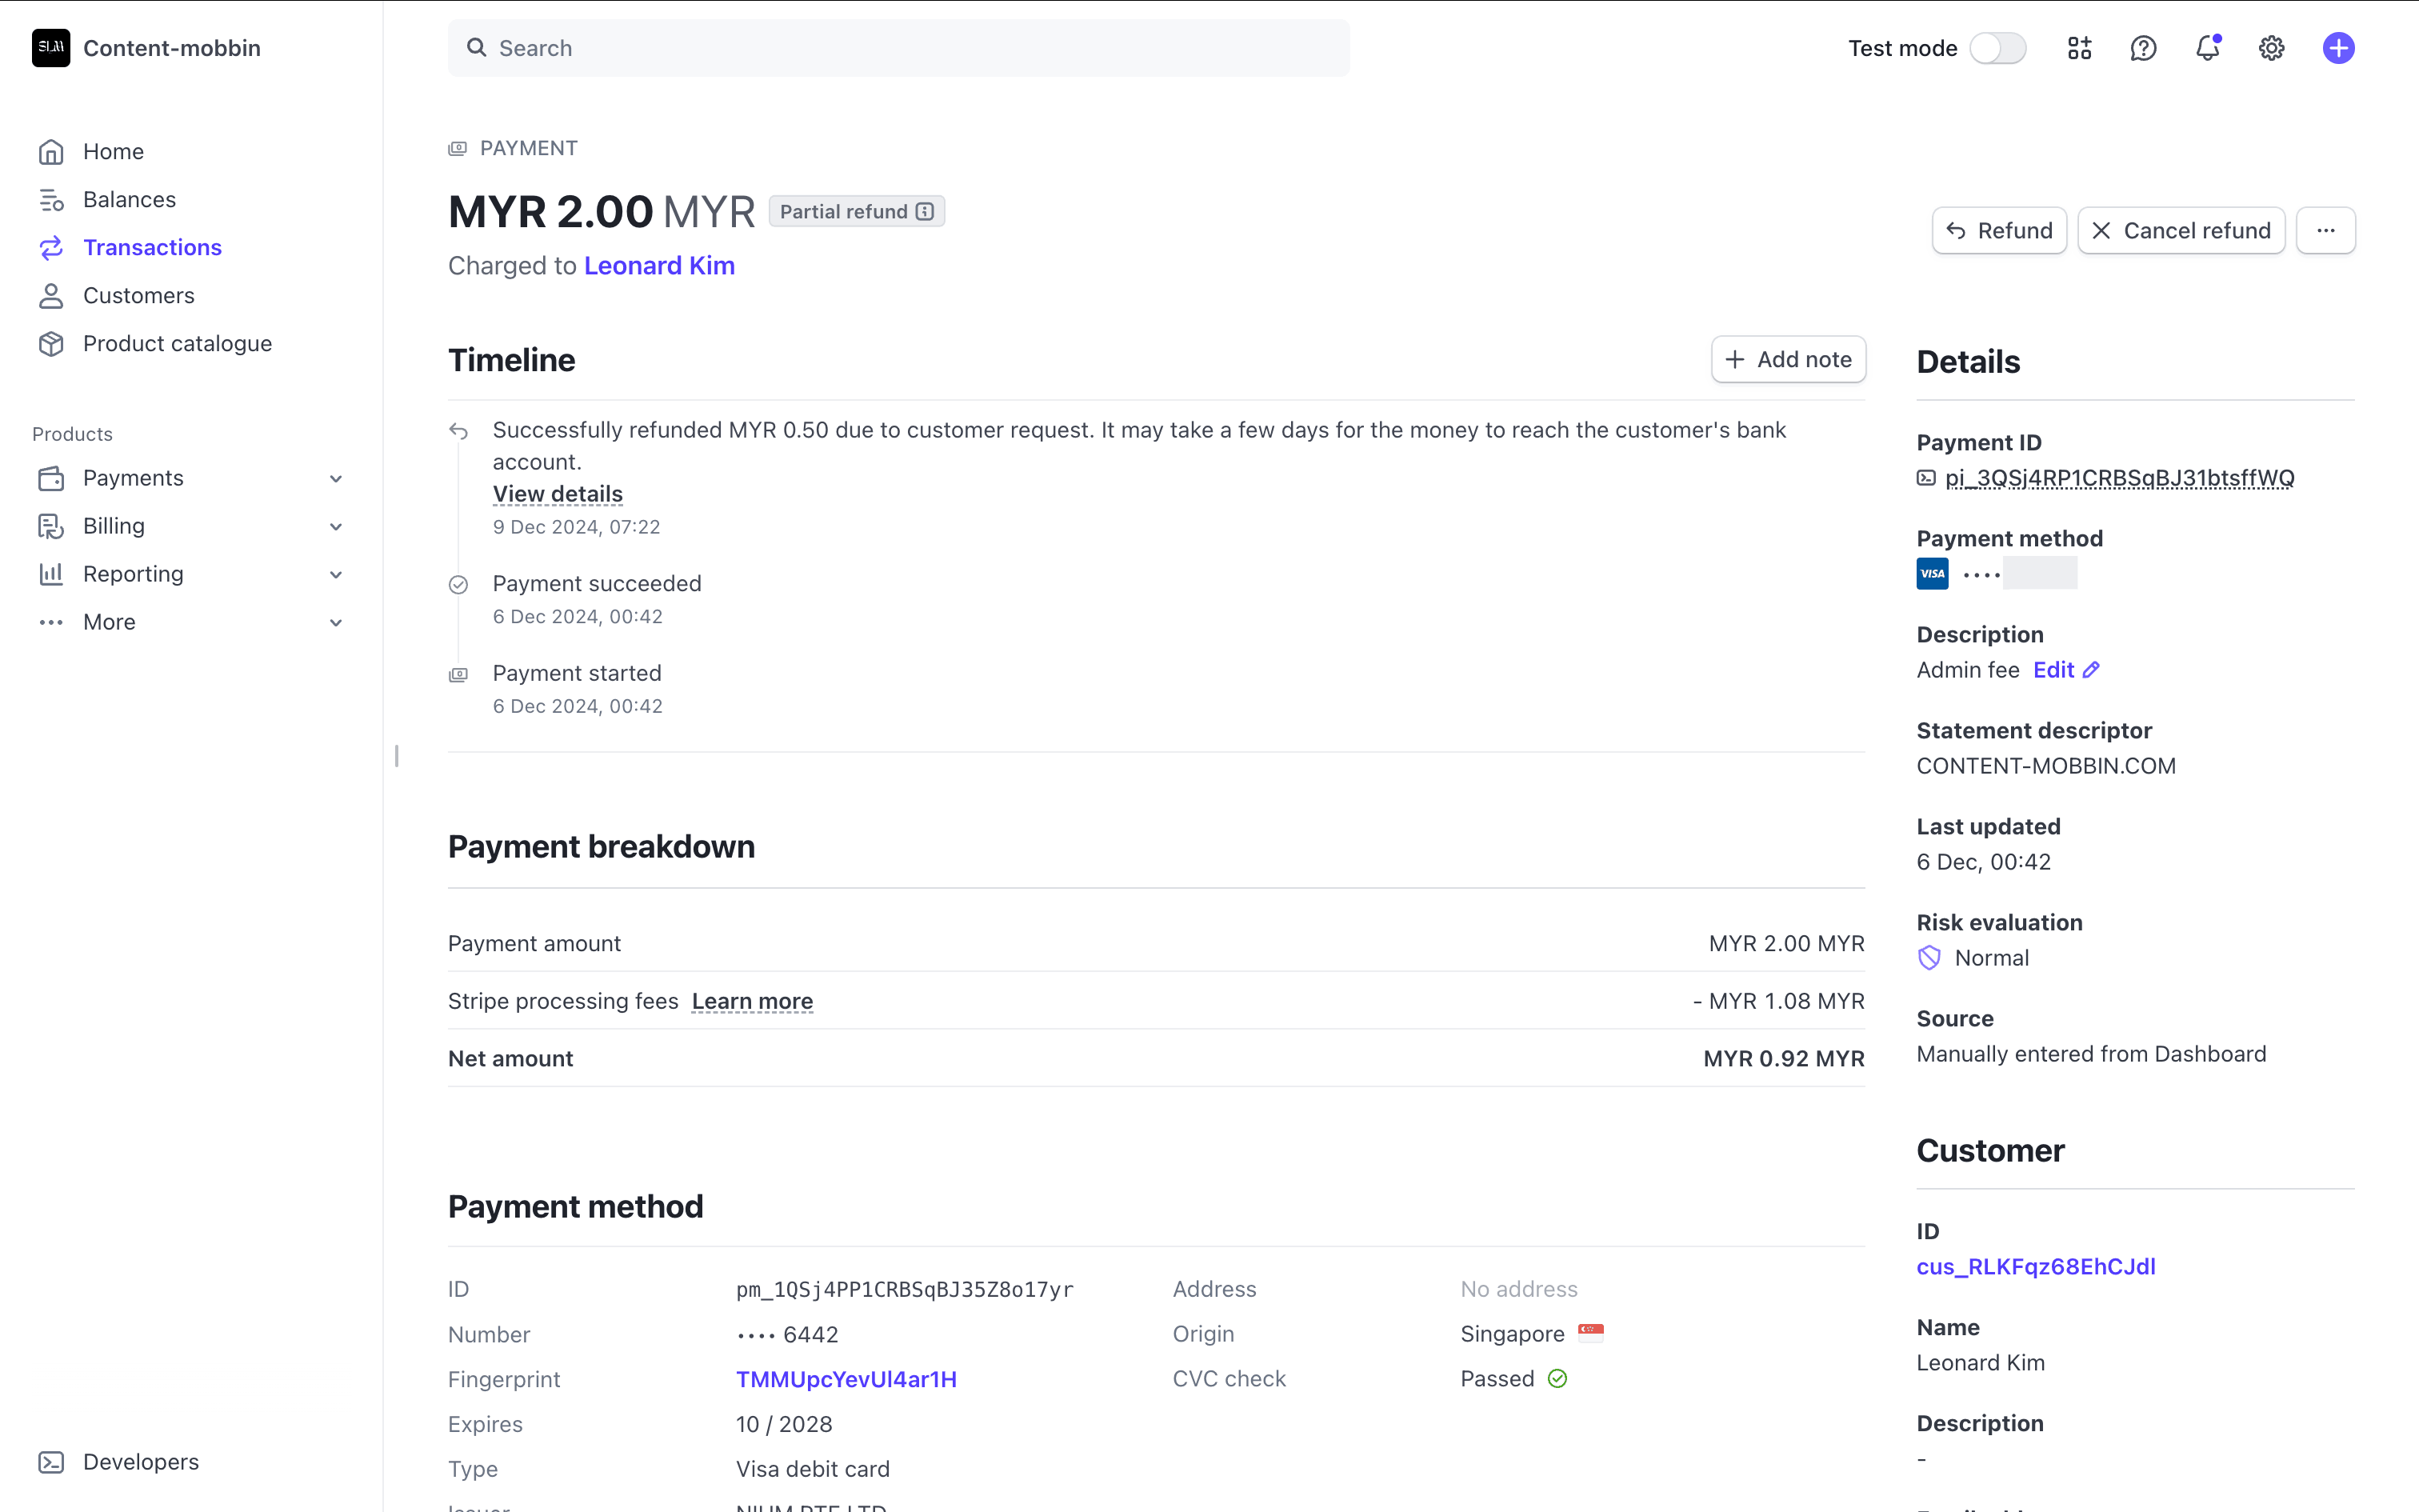Open the overflow menu with three dots

tap(2325, 231)
